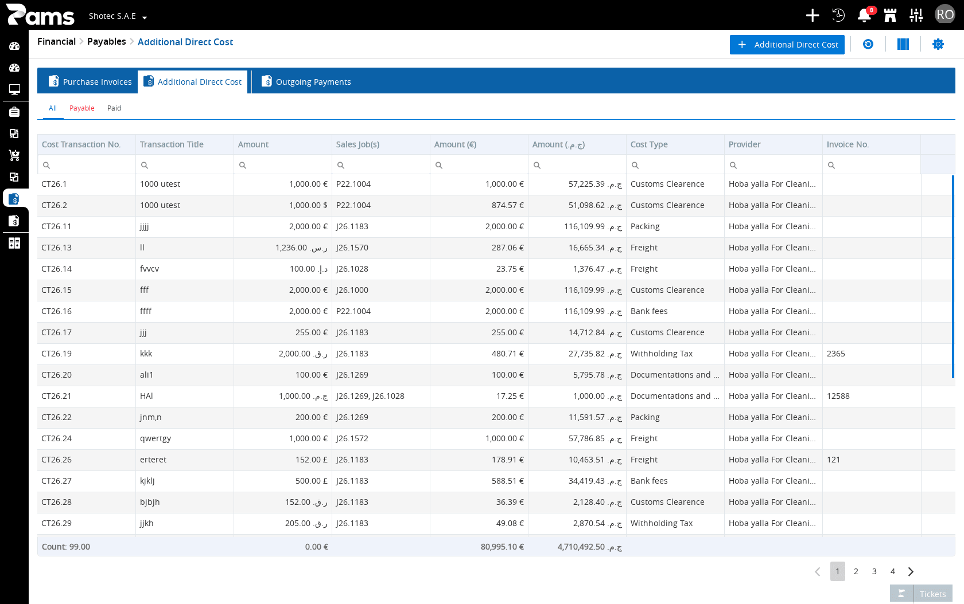Screen dimensions: 964x604
Task: Open the sidebar icon just below the shopping cart
Action: (x=14, y=177)
